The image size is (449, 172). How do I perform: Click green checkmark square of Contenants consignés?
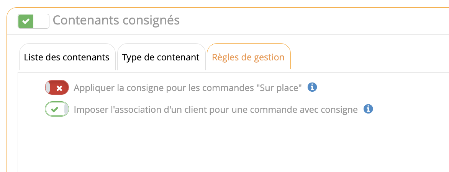point(26,21)
